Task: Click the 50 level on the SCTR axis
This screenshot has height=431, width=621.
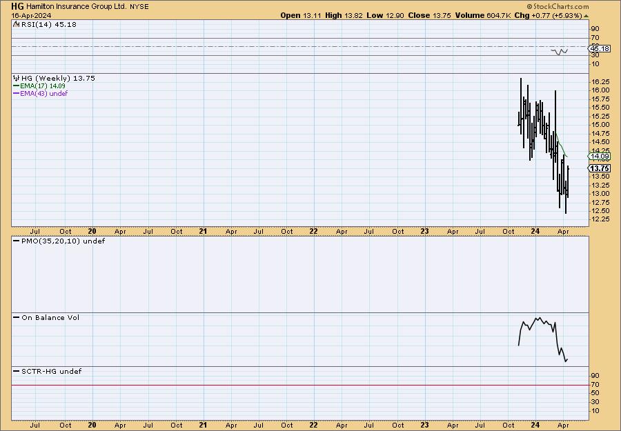Action: (x=595, y=393)
